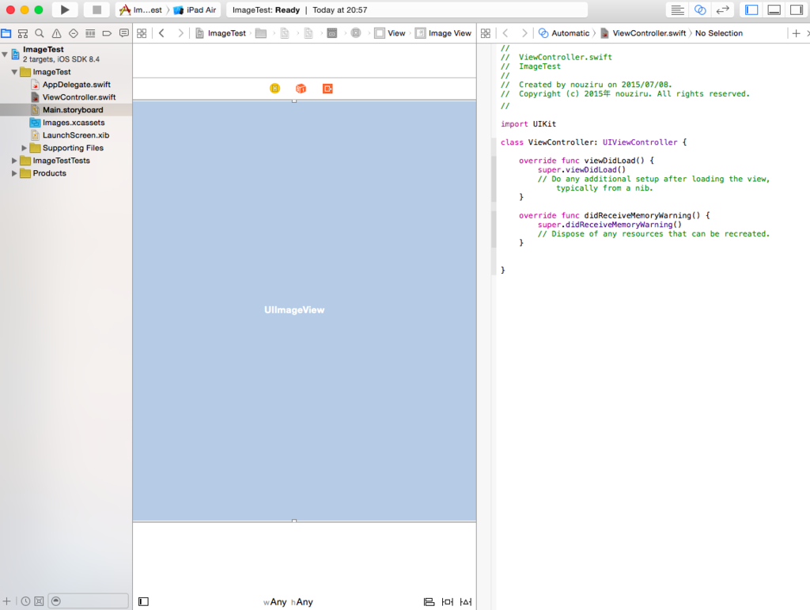Switch to the Standard editor
This screenshot has width=810, height=610.
coord(677,9)
